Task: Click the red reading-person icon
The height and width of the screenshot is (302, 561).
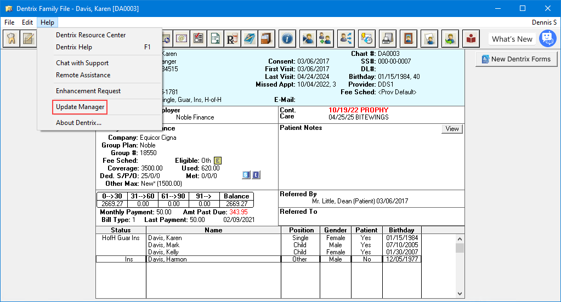Action: (471, 38)
